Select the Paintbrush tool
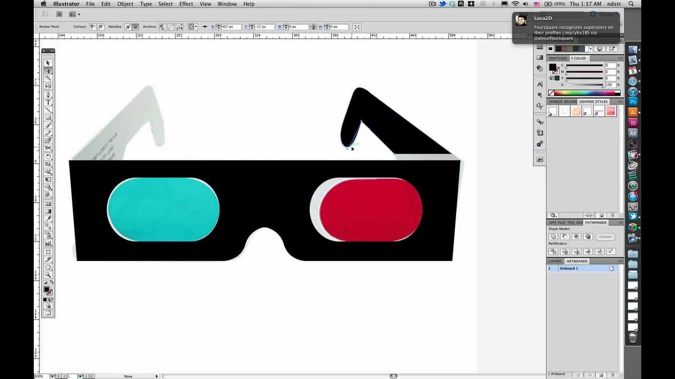The image size is (675, 379). point(48,125)
